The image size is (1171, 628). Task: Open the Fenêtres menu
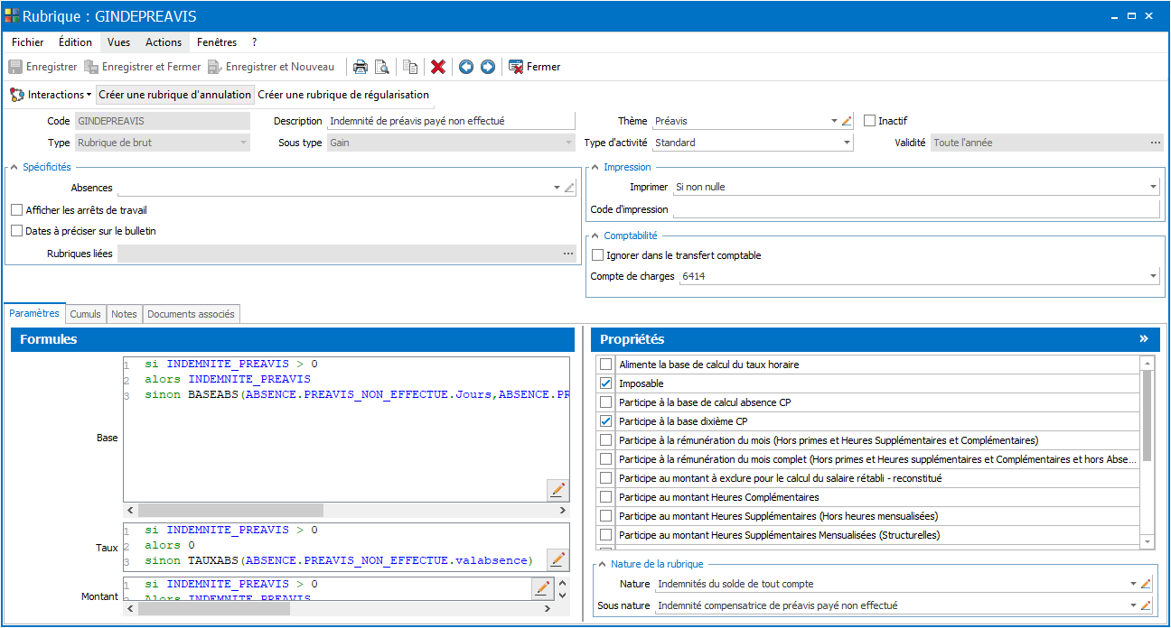(217, 42)
